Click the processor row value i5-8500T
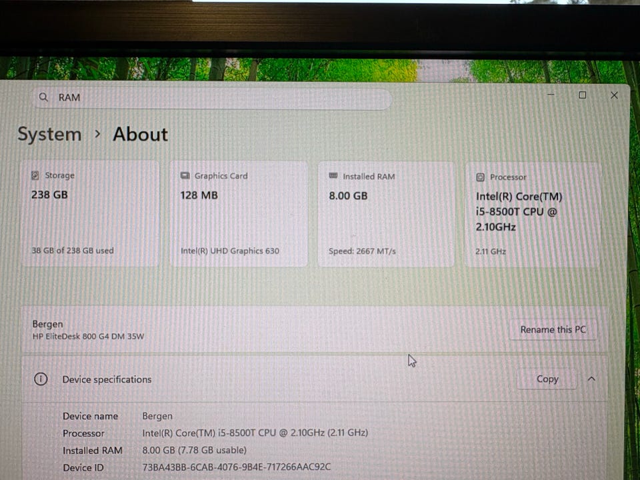The width and height of the screenshot is (640, 480). point(255,433)
